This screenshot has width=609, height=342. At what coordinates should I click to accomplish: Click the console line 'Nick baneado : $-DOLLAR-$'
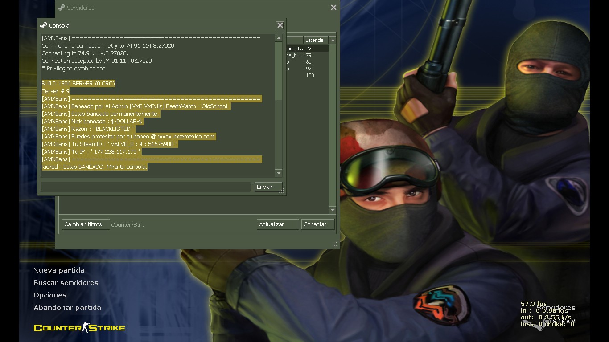pyautogui.click(x=92, y=122)
